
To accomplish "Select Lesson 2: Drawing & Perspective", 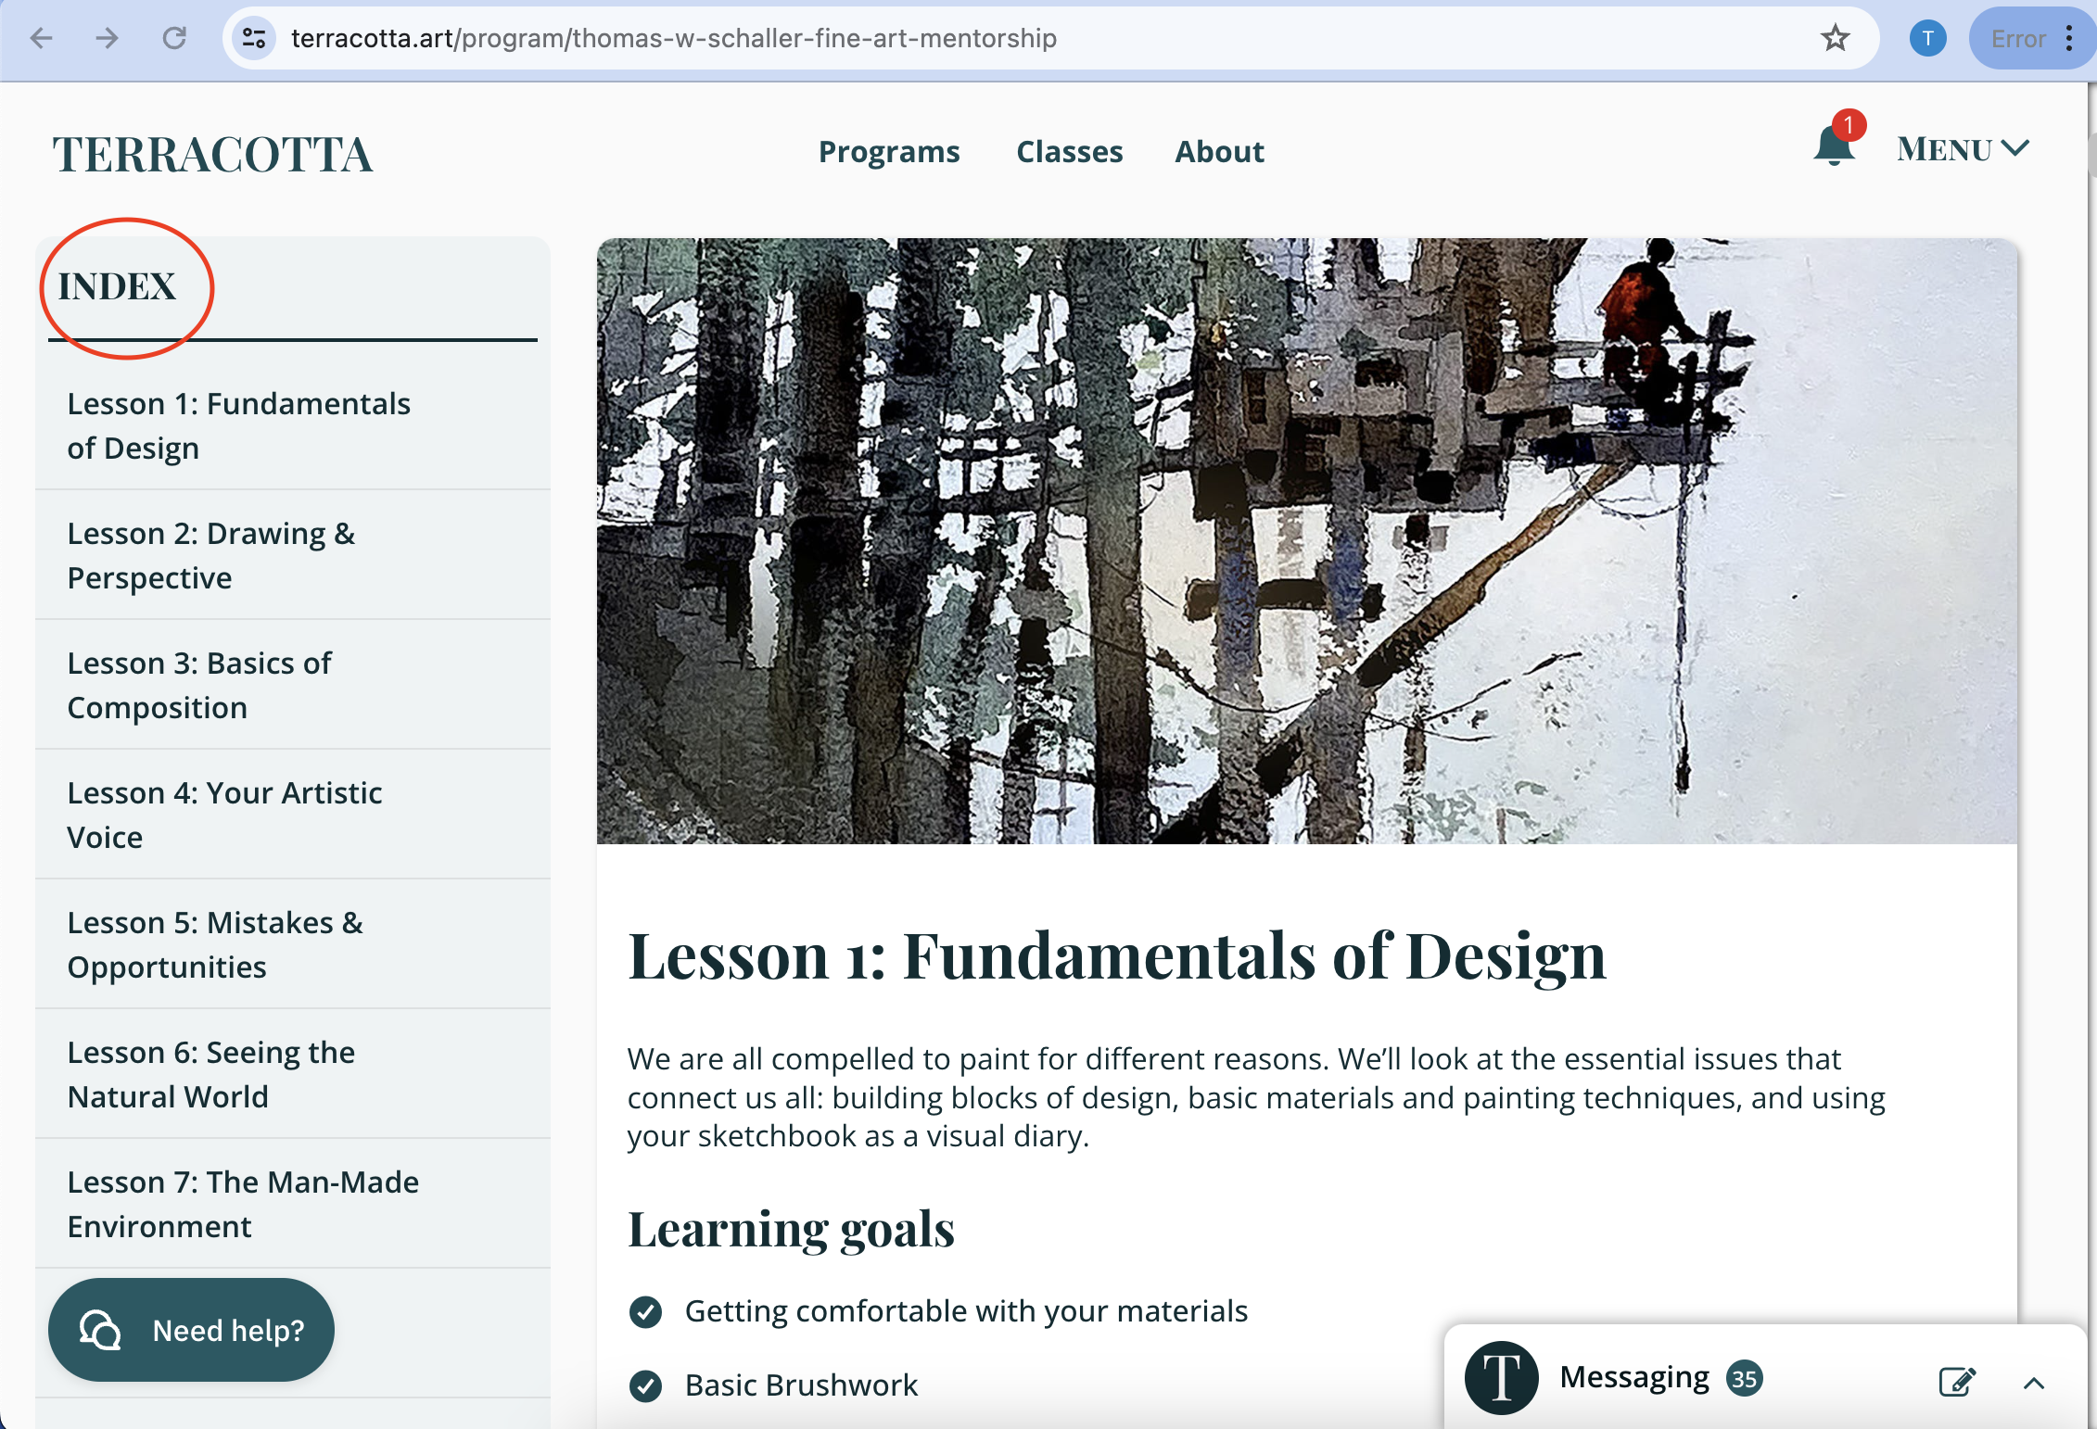I will (x=293, y=555).
